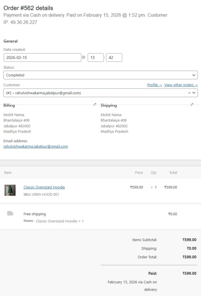Edit the Shipping address with pencil icon
Viewport: 201px width, 296px height.
tap(192, 104)
